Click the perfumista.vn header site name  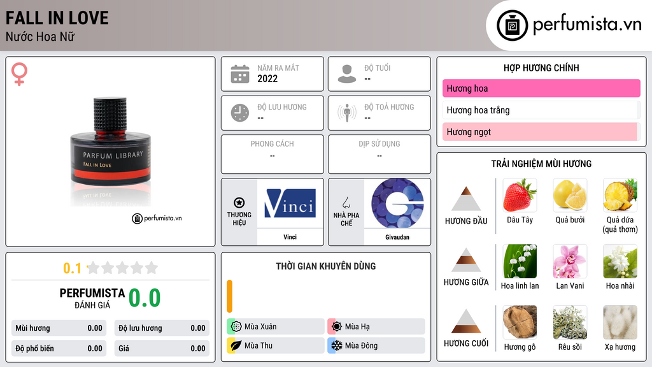click(x=587, y=25)
